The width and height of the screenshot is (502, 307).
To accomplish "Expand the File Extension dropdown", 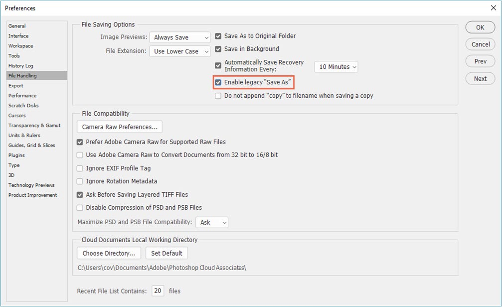I will pyautogui.click(x=180, y=51).
